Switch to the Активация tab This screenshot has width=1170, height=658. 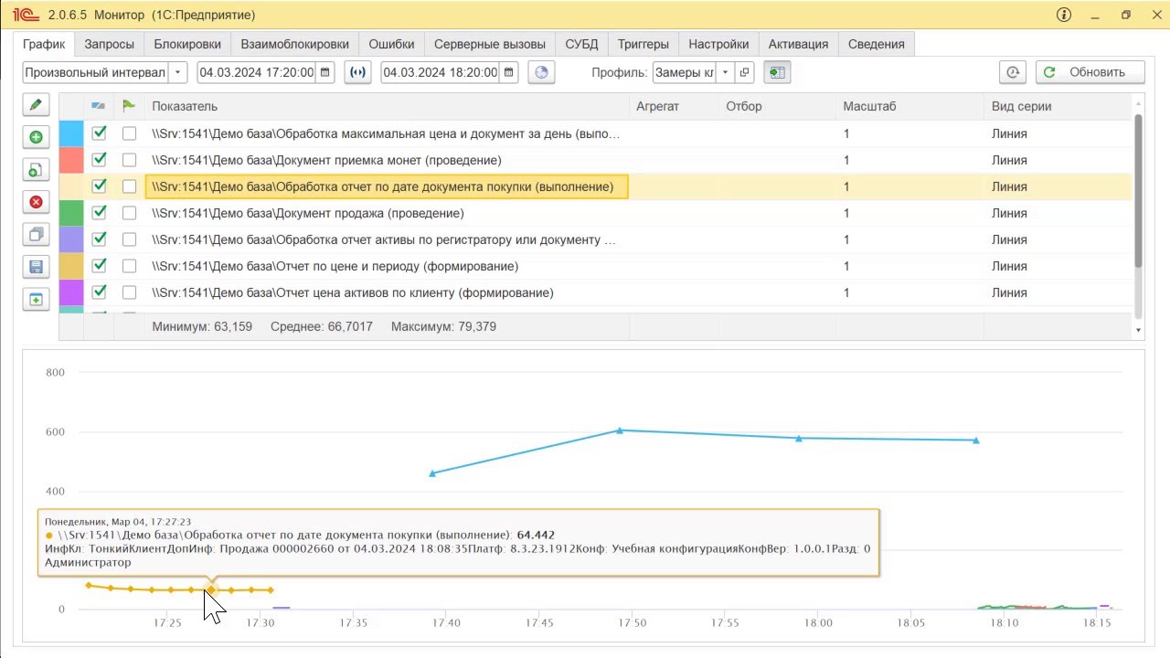tap(798, 44)
